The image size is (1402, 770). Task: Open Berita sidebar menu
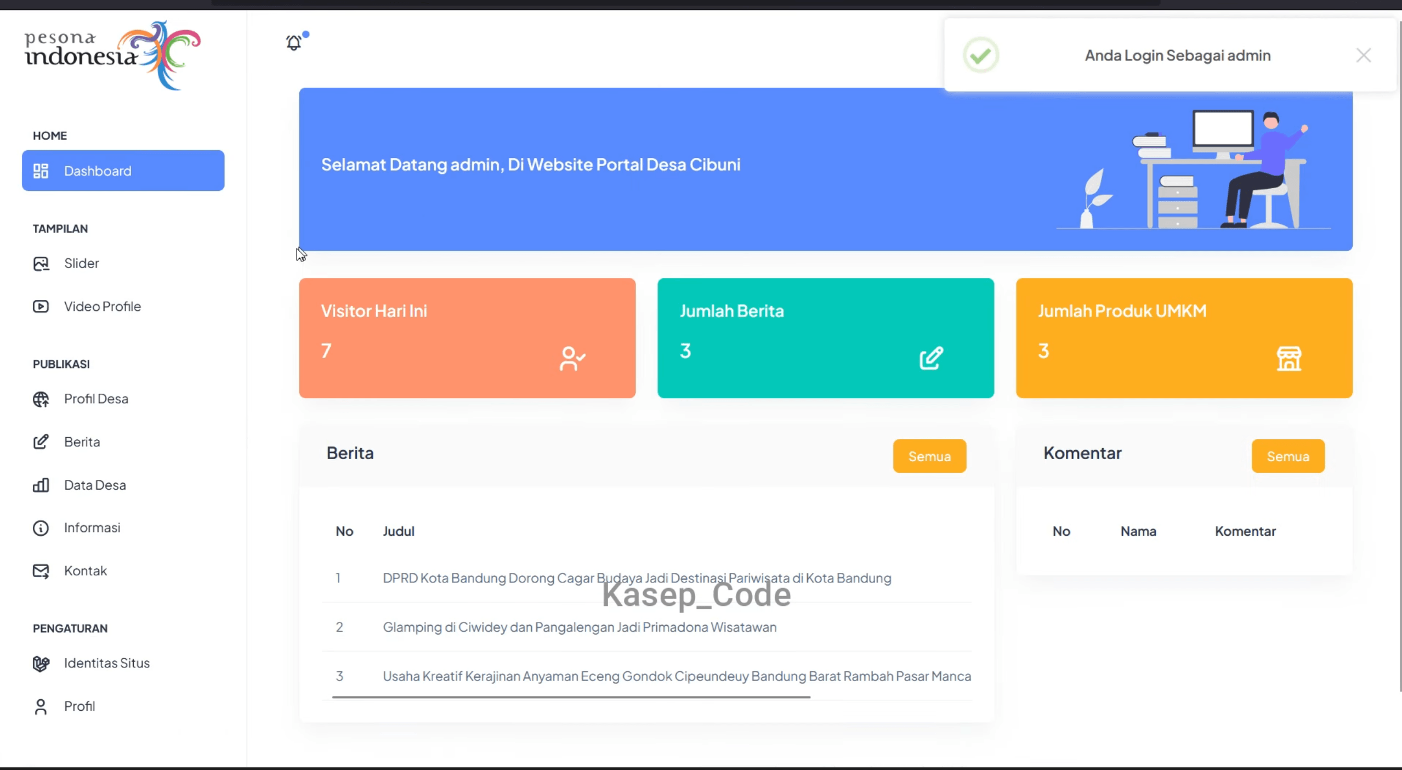[123, 442]
